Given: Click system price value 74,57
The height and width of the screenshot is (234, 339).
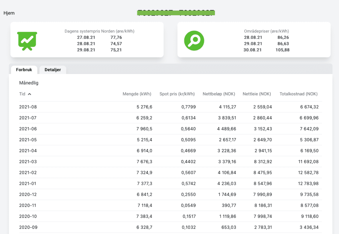Looking at the screenshot, I should pyautogui.click(x=116, y=44).
